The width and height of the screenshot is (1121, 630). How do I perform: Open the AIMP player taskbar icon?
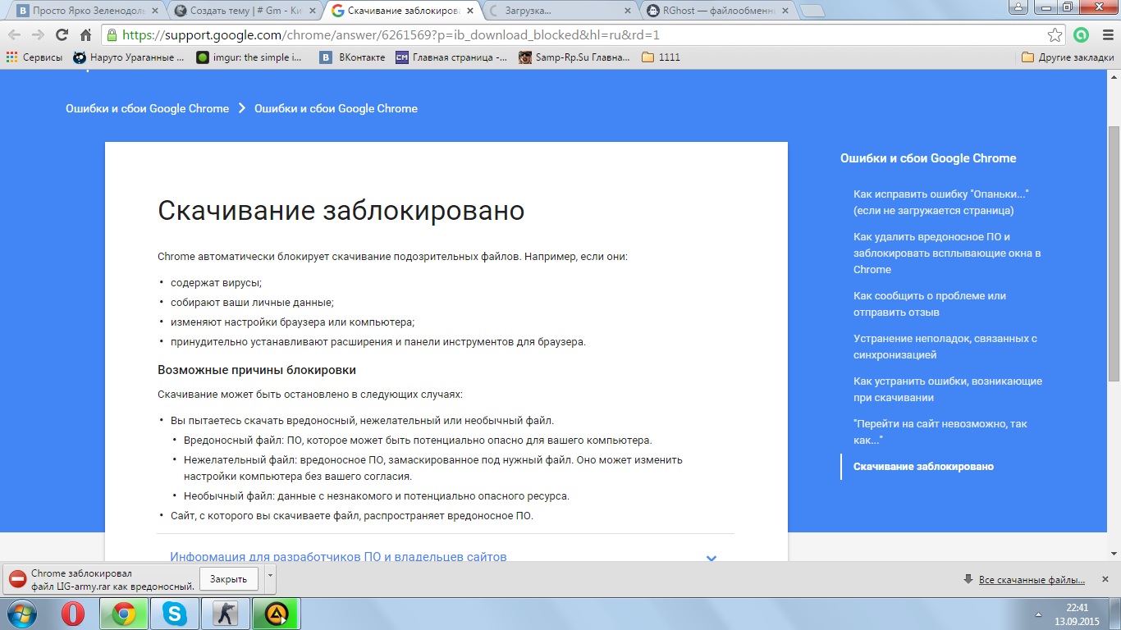276,614
